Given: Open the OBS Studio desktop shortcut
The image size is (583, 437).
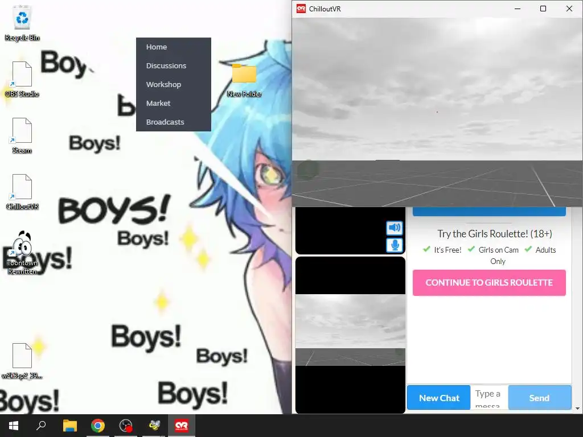Looking at the screenshot, I should [x=22, y=79].
